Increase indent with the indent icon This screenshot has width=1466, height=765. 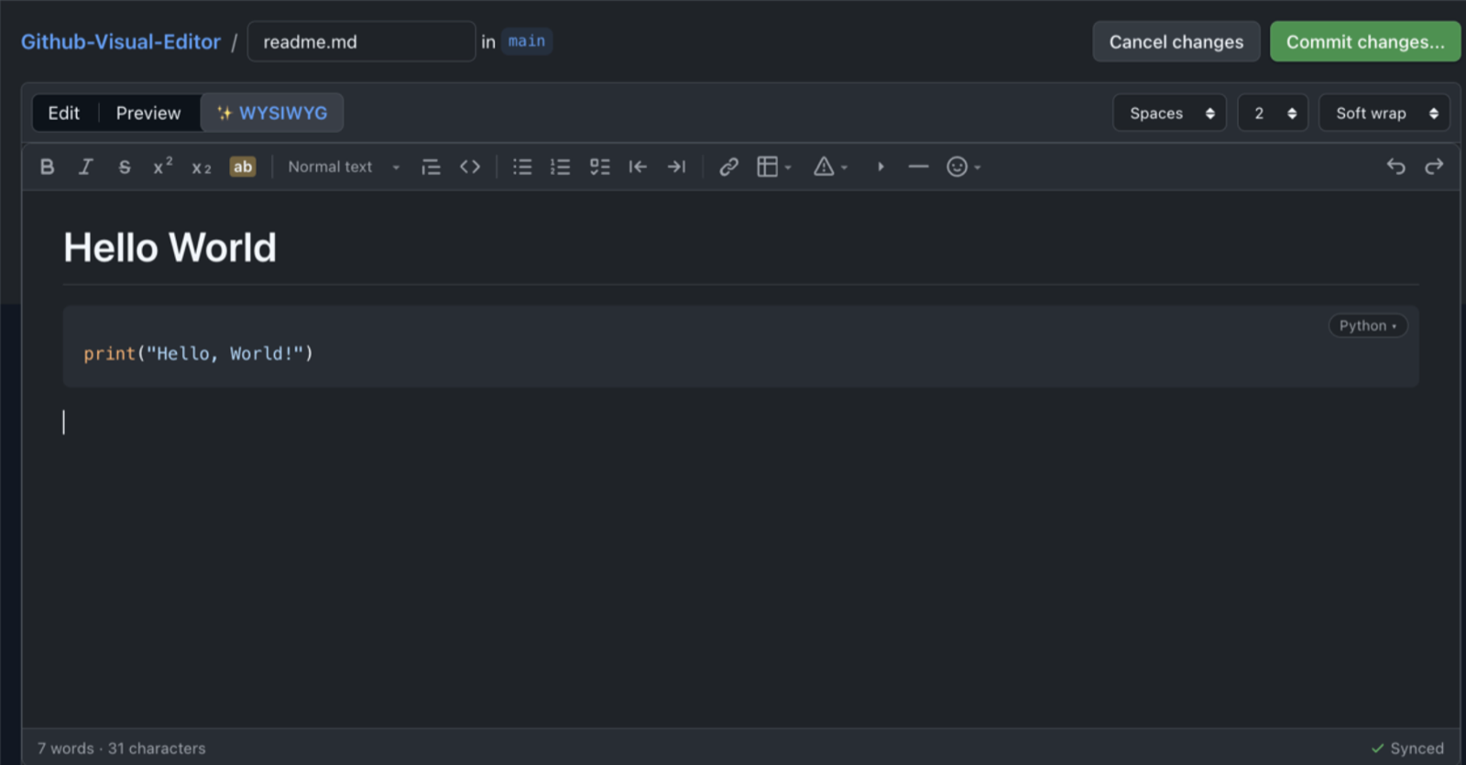(x=676, y=167)
